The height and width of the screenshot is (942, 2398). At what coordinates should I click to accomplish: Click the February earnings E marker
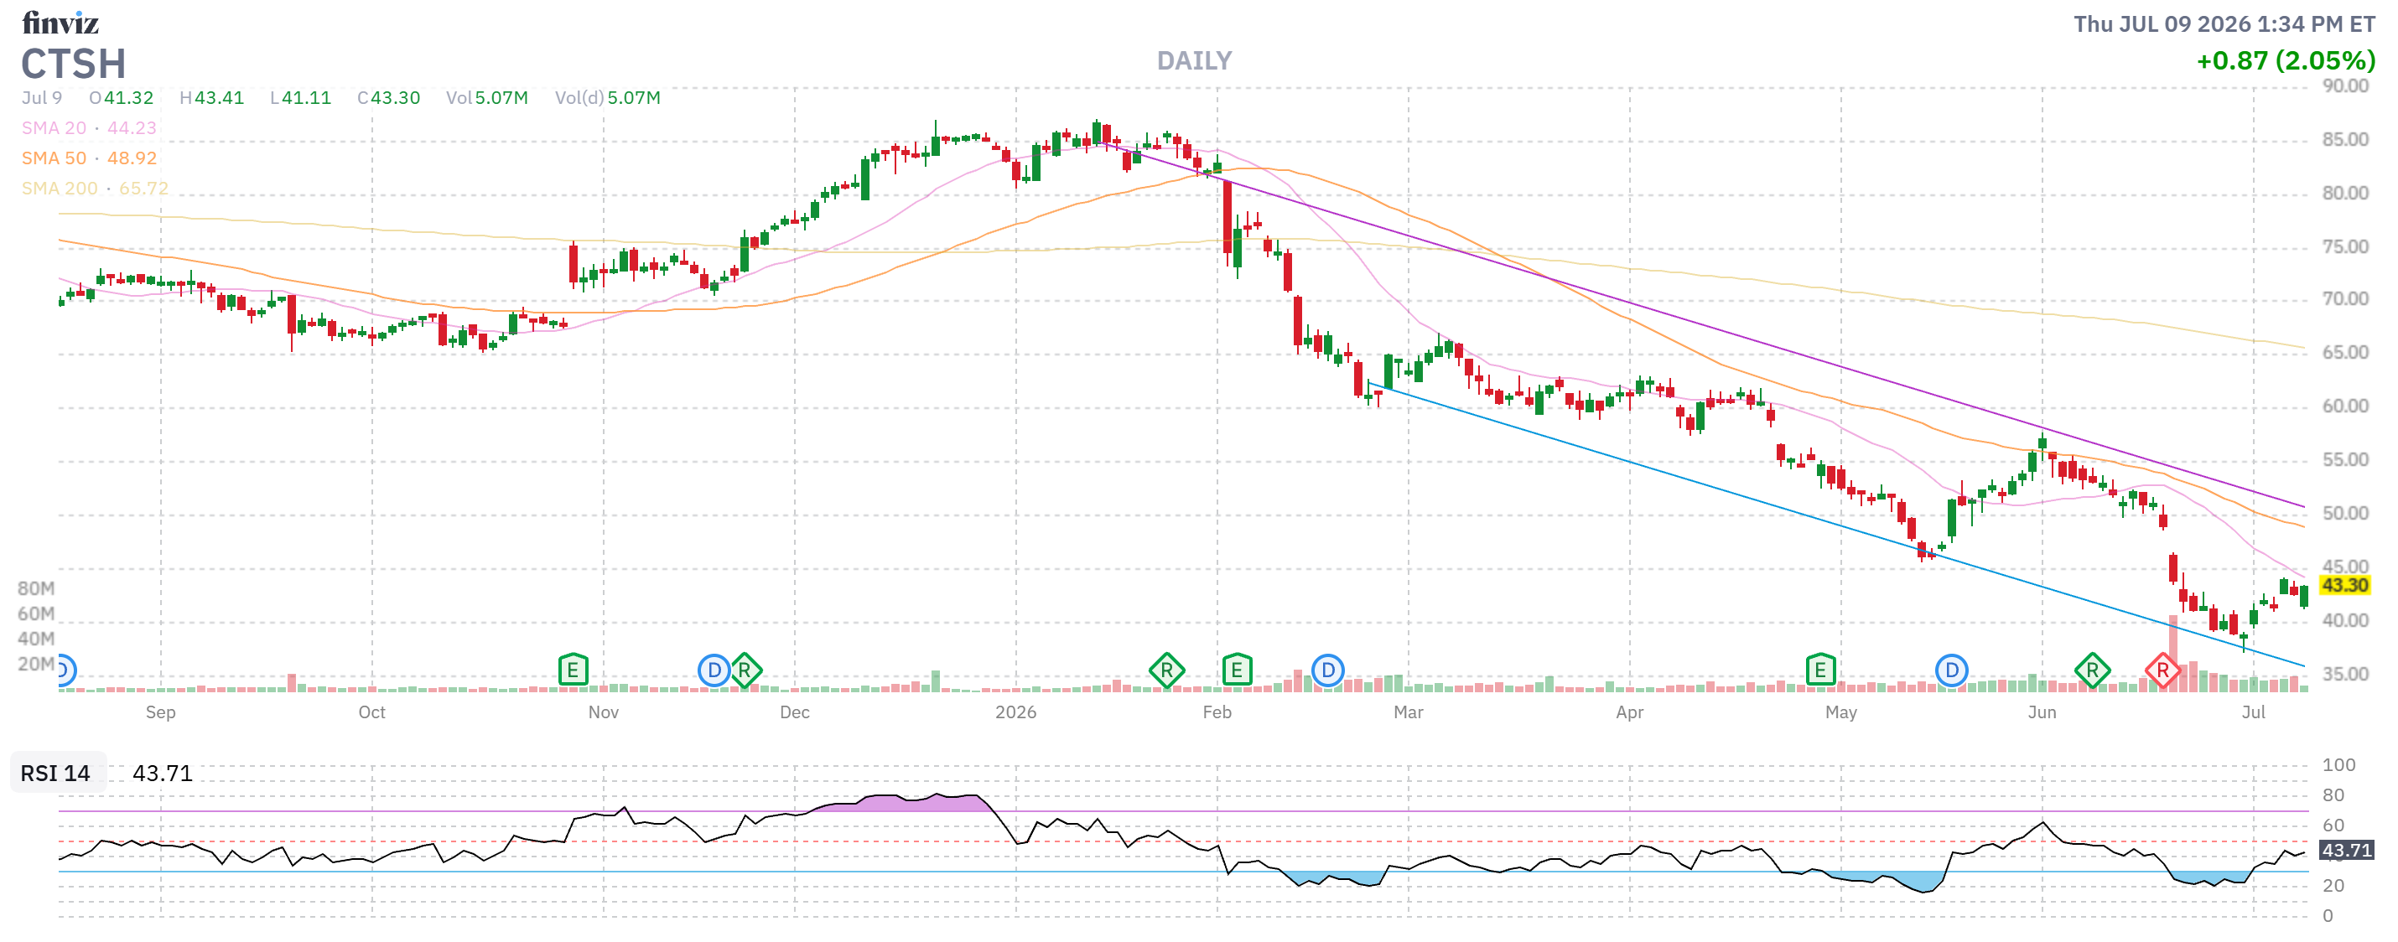click(1236, 670)
